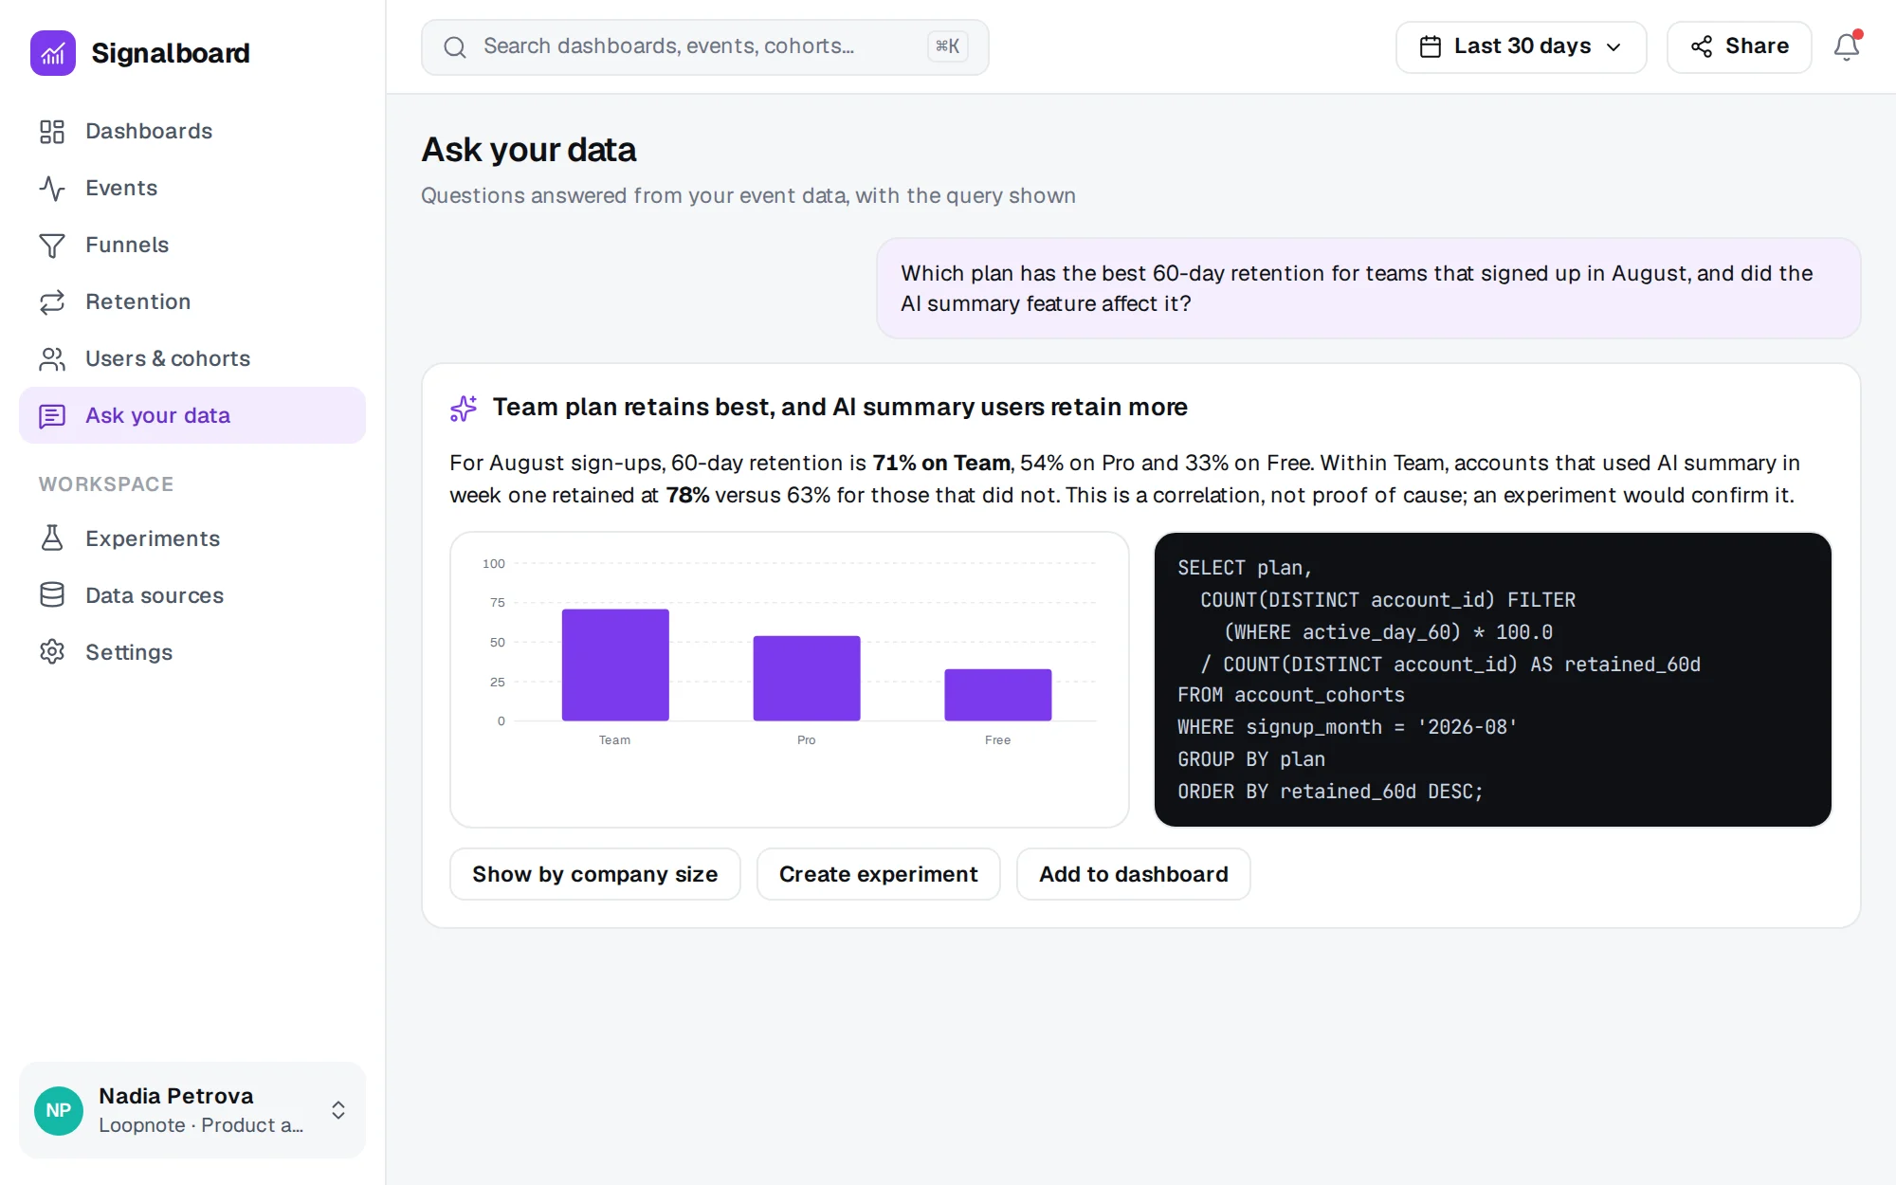This screenshot has width=1896, height=1185.
Task: Open Users & cohorts
Action: click(192, 358)
